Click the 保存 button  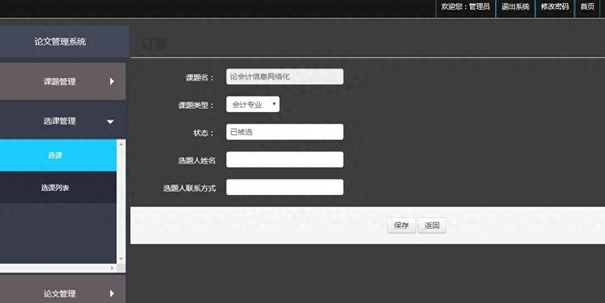tap(401, 225)
